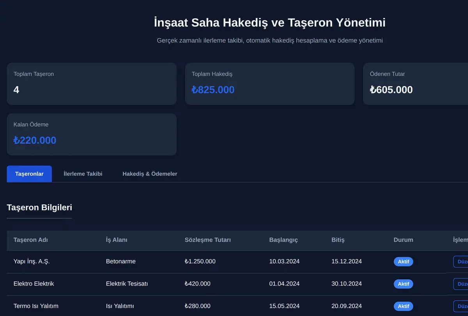Select the Toplam Taşeron card

[92, 84]
